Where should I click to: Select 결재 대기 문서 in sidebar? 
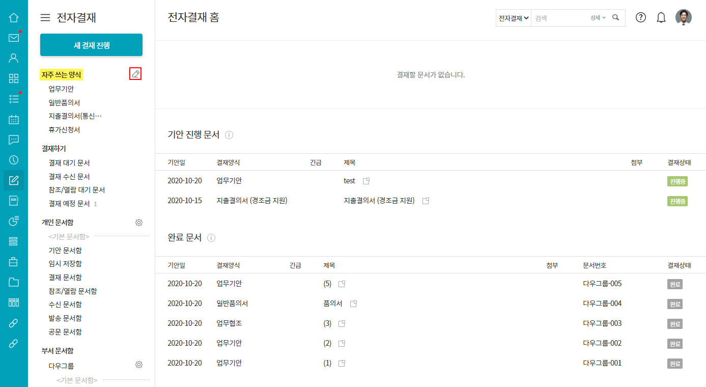tap(69, 163)
